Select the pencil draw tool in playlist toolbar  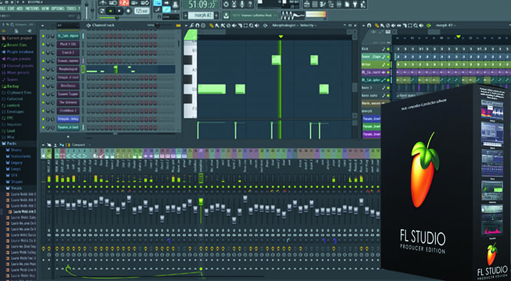[376, 26]
